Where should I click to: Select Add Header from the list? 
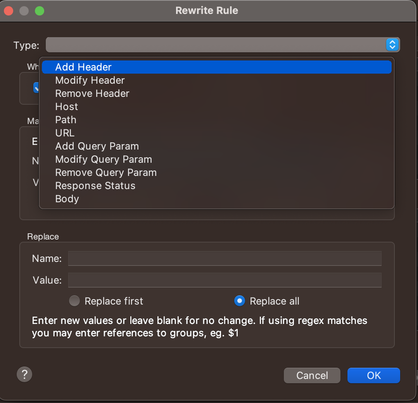coord(83,67)
